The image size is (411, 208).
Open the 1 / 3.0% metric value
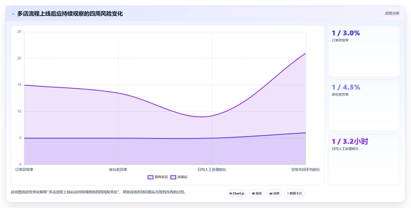pyautogui.click(x=346, y=33)
